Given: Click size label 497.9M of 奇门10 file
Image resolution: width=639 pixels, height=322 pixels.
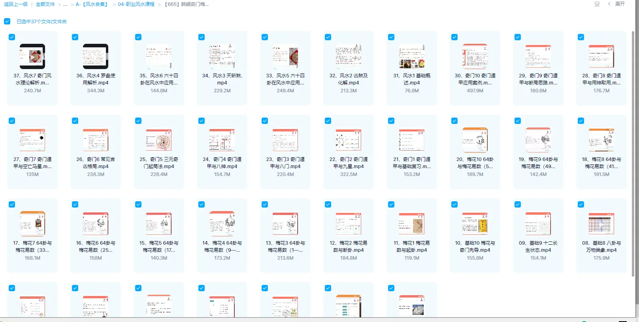Looking at the screenshot, I should [475, 91].
